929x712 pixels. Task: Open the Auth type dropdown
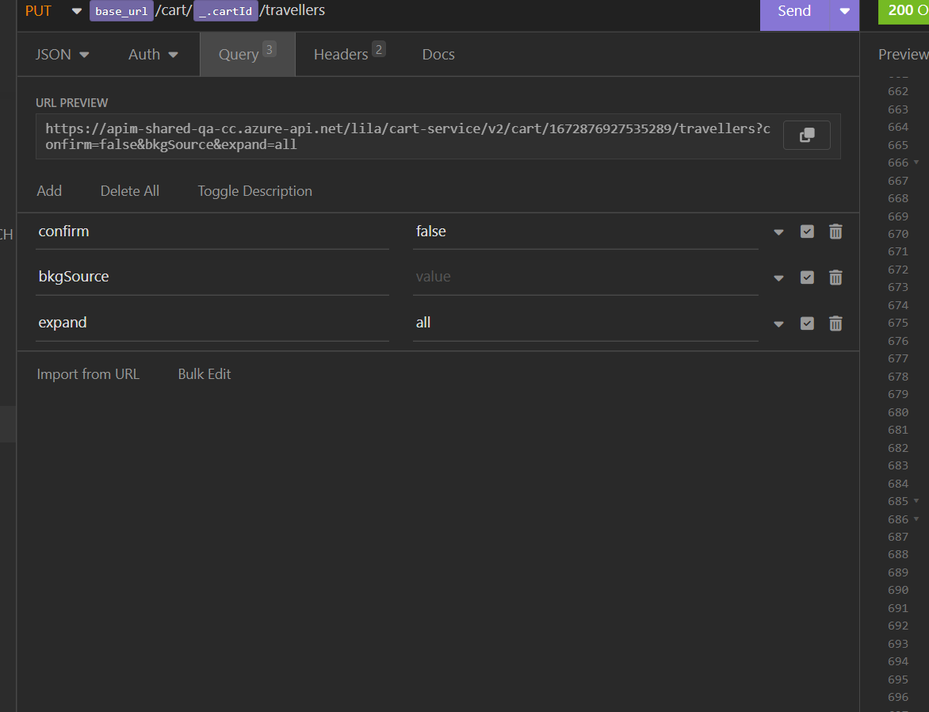click(153, 54)
